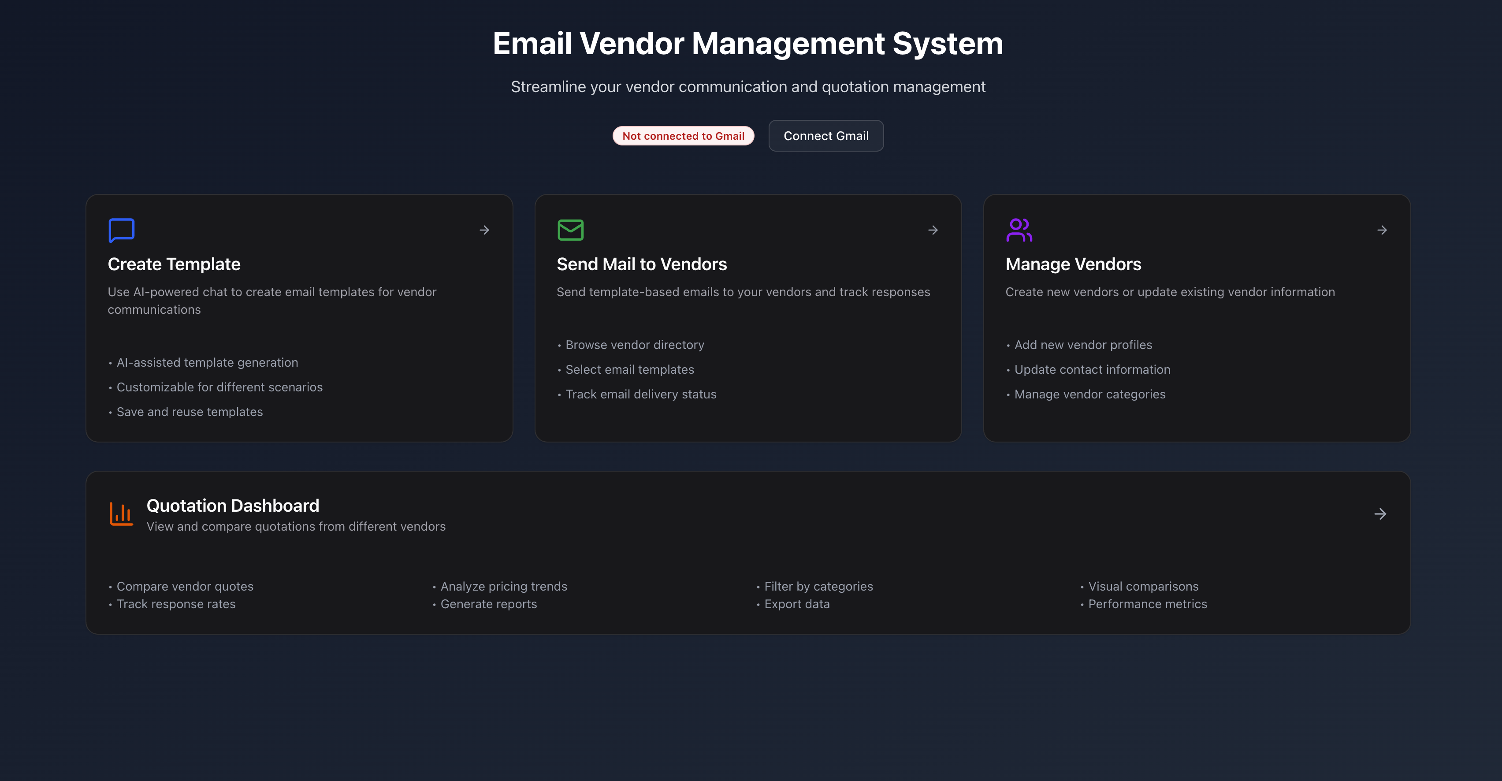Screen dimensions: 1502x781
Task: Select the Browse vendor directory item
Action: click(x=634, y=345)
